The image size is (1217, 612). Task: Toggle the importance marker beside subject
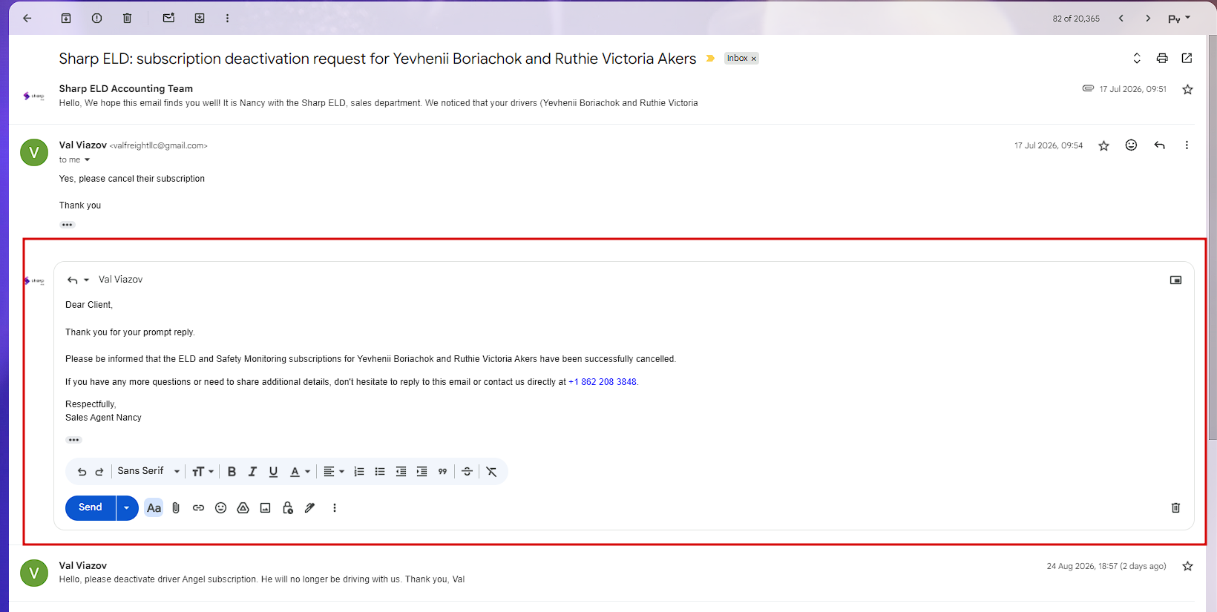710,58
